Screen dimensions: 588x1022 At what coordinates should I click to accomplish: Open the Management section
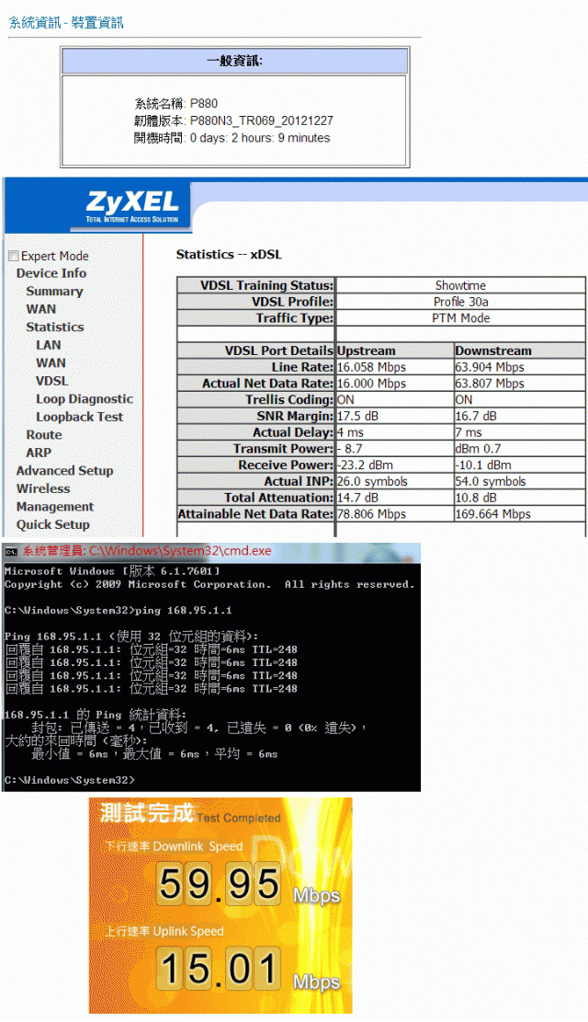point(55,507)
